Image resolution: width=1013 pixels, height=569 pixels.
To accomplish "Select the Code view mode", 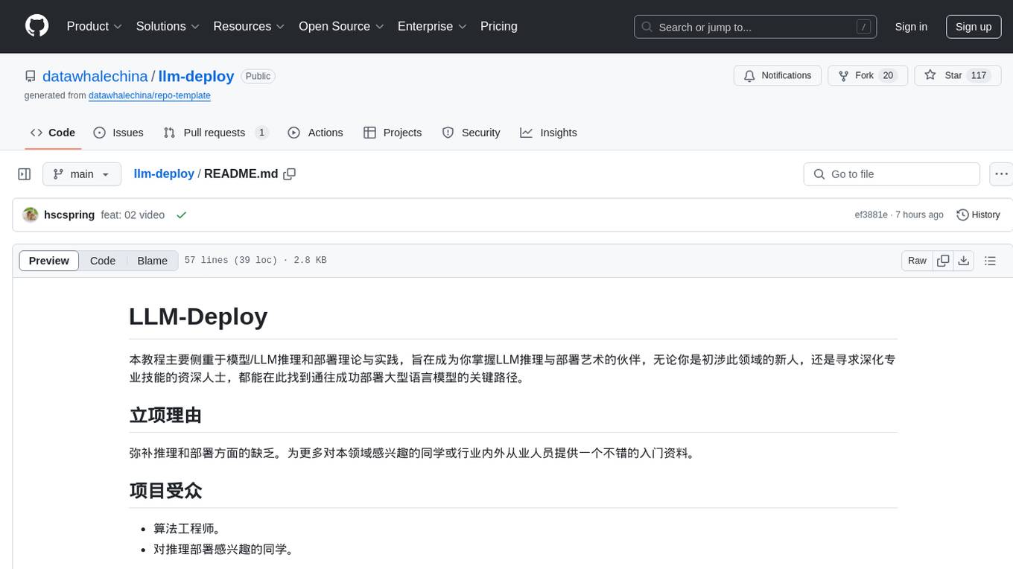I will click(x=103, y=261).
